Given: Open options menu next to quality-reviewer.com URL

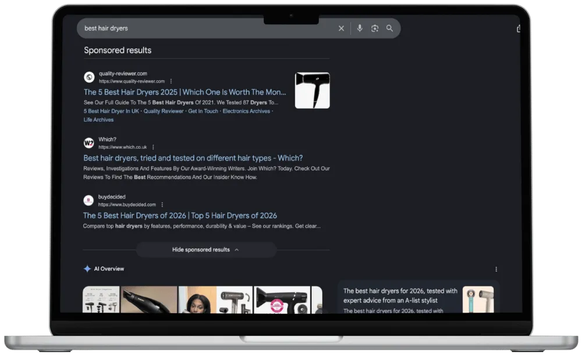Looking at the screenshot, I should click(171, 81).
